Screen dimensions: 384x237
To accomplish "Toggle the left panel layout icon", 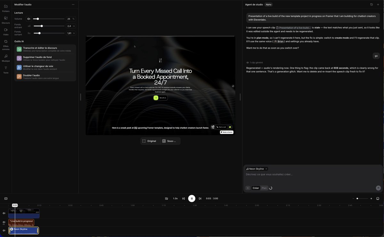I will 6,199.
